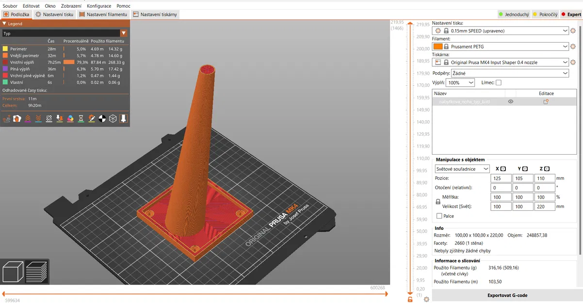This screenshot has height=303, width=583.
Task: Click upper thumb of vertical layer slider
Action: [410, 23]
